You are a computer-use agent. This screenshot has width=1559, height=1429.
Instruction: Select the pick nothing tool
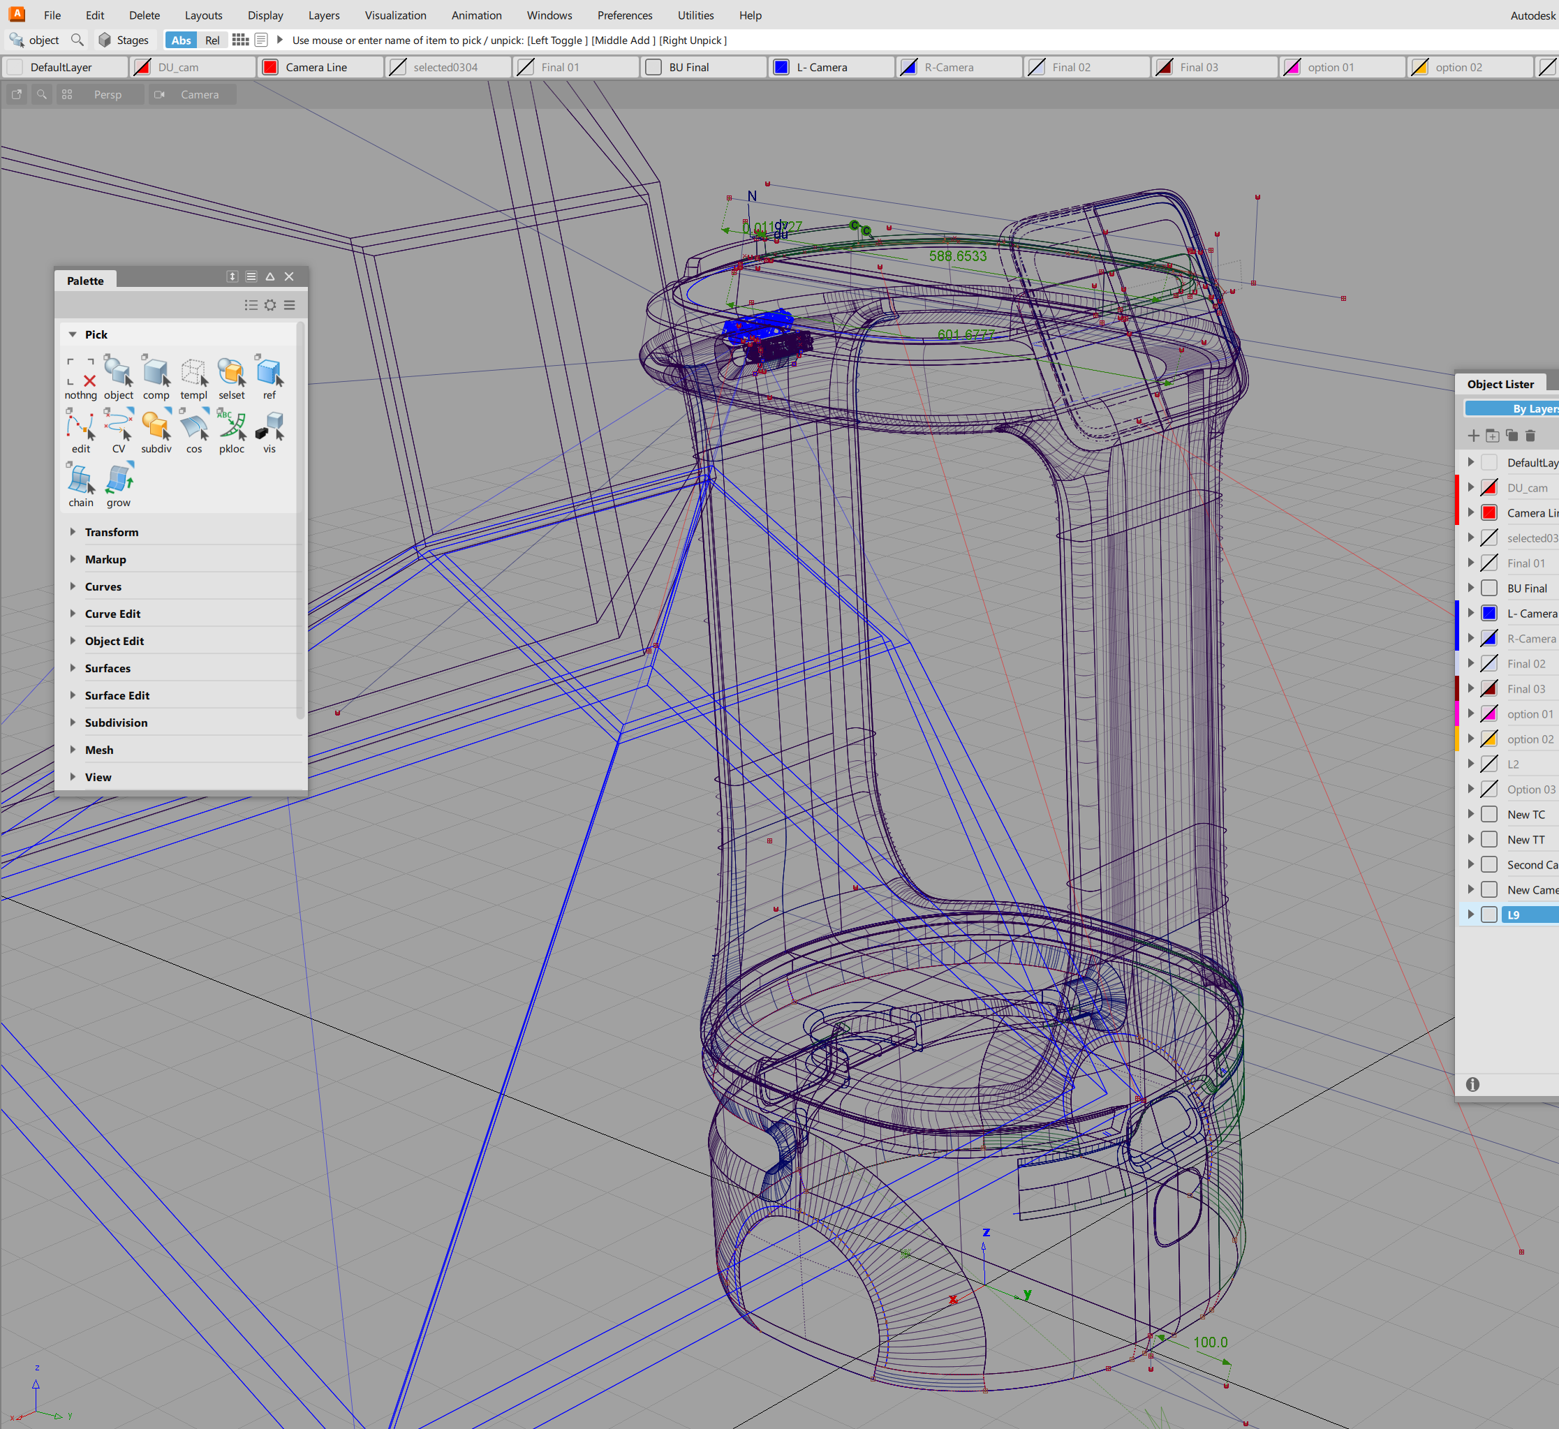80,373
